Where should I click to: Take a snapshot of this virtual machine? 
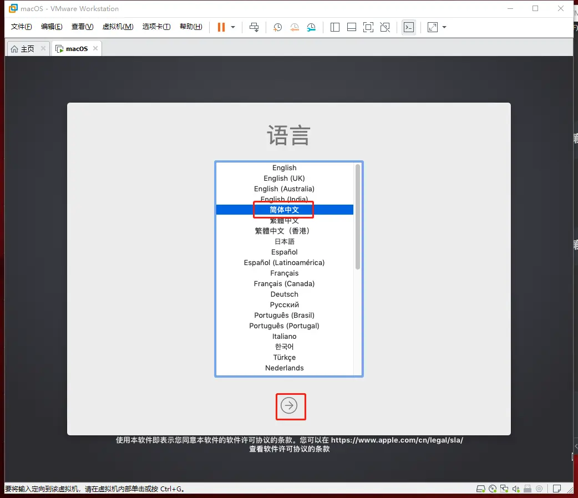(277, 27)
